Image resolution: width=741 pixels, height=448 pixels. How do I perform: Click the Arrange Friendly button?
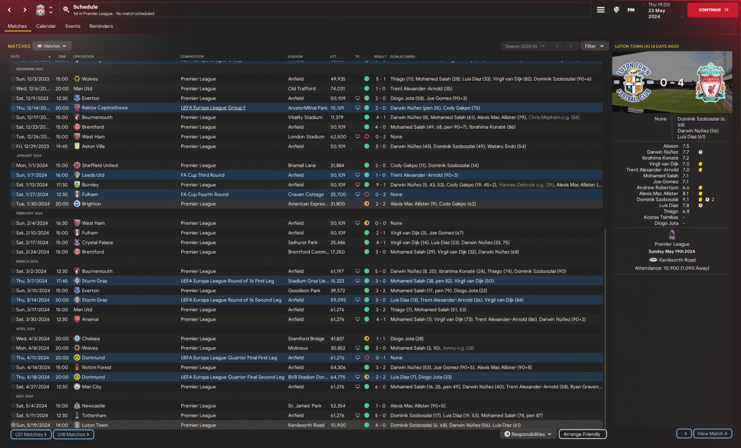click(x=582, y=434)
